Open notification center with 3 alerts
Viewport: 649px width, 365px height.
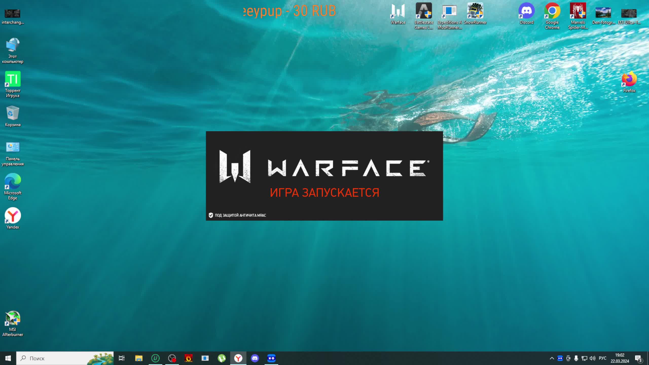tap(638, 358)
